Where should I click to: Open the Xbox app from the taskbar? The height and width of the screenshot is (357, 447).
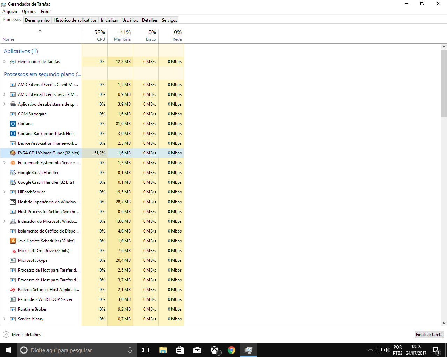(215, 350)
